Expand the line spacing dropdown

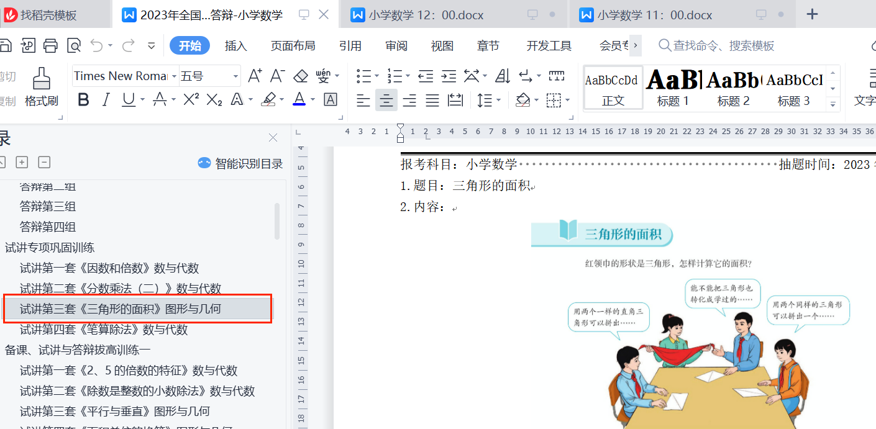498,100
